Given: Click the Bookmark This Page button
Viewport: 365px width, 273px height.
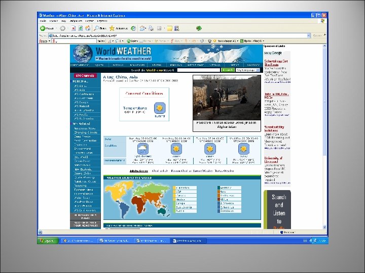Looking at the screenshot, I should [85, 216].
